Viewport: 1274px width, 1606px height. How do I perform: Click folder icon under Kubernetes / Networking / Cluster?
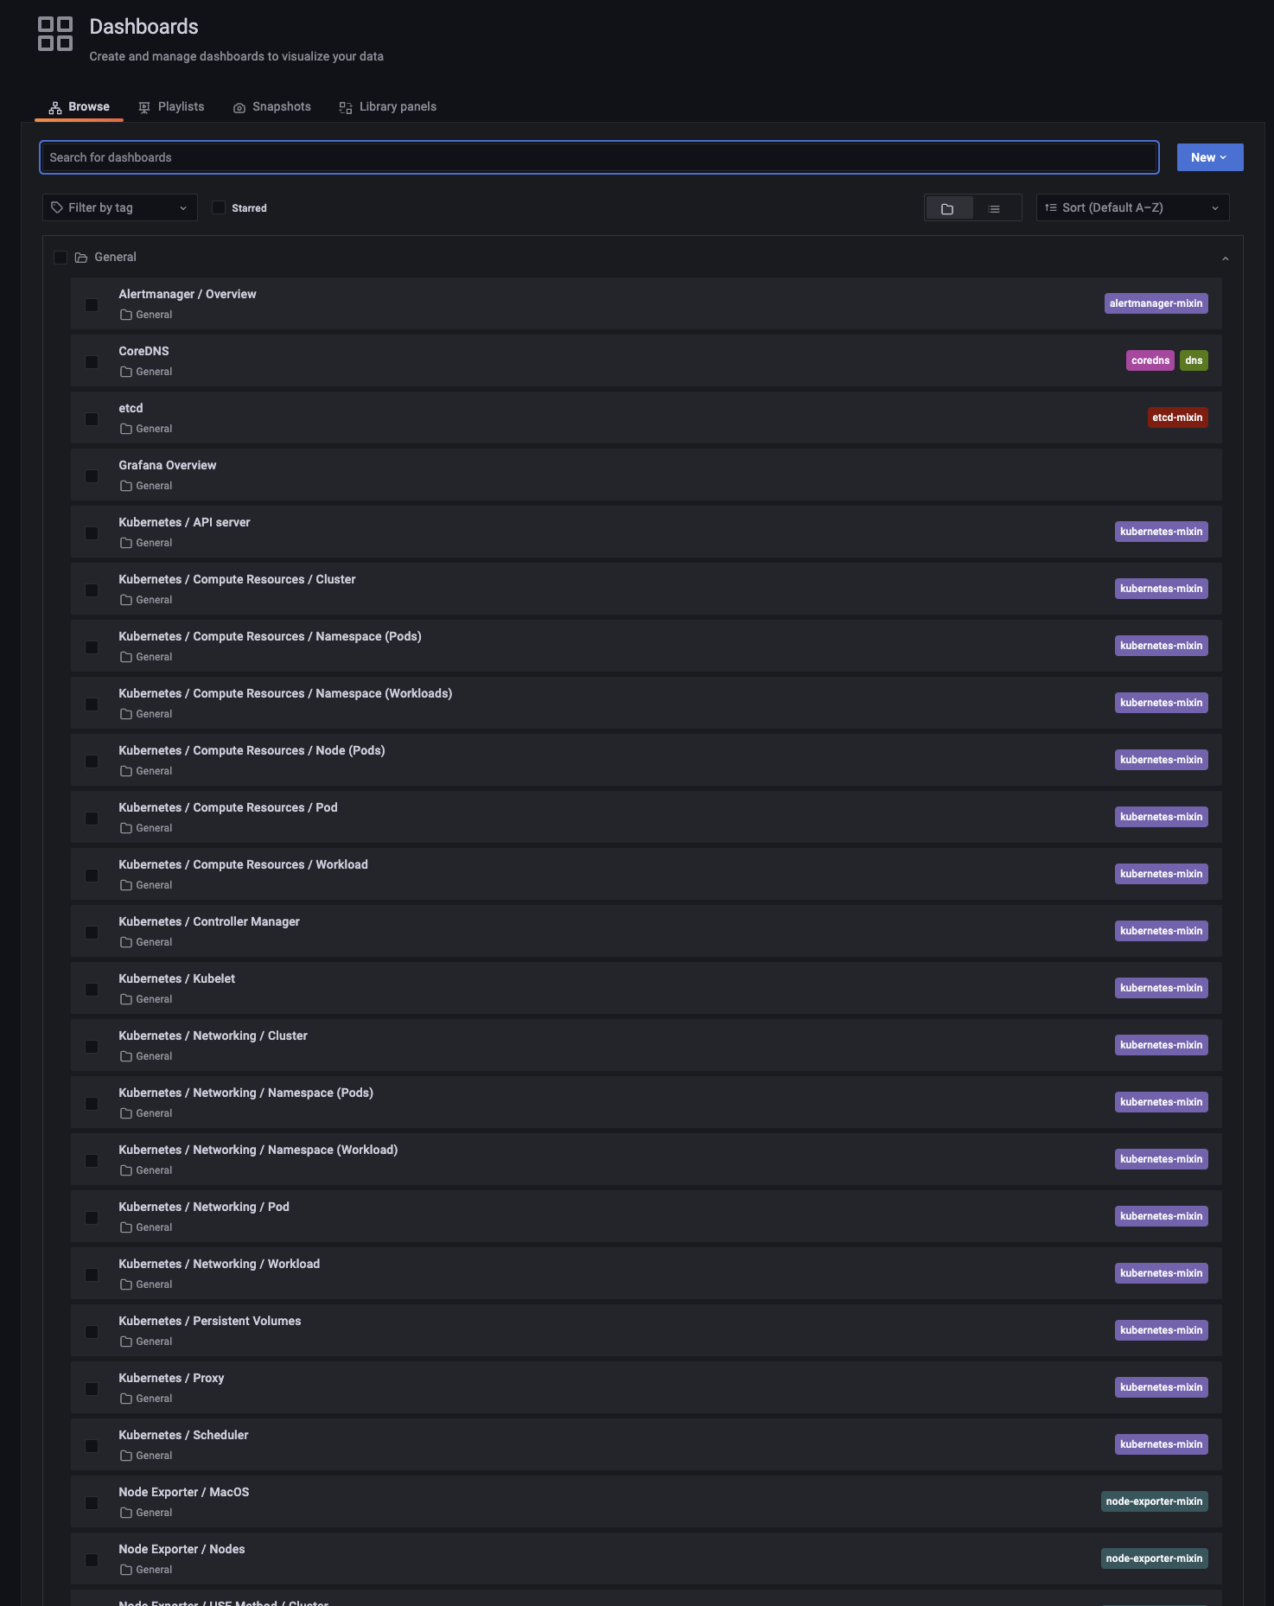[126, 1056]
